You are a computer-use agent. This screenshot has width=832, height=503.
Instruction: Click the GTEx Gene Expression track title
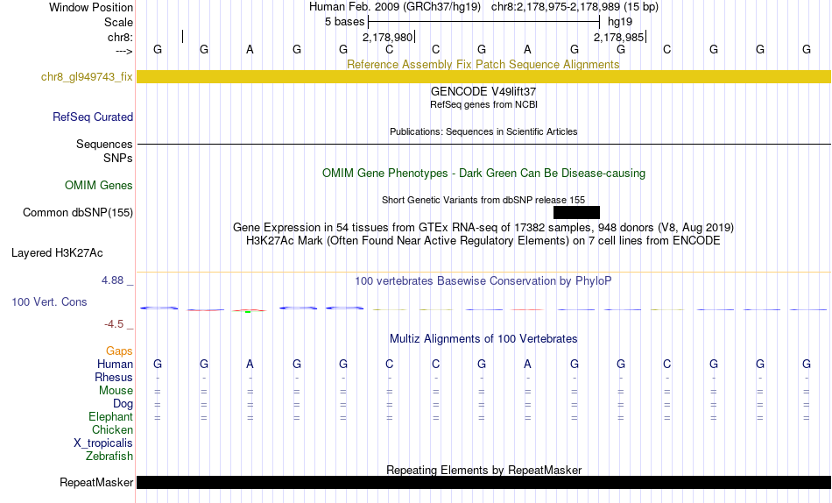(483, 227)
